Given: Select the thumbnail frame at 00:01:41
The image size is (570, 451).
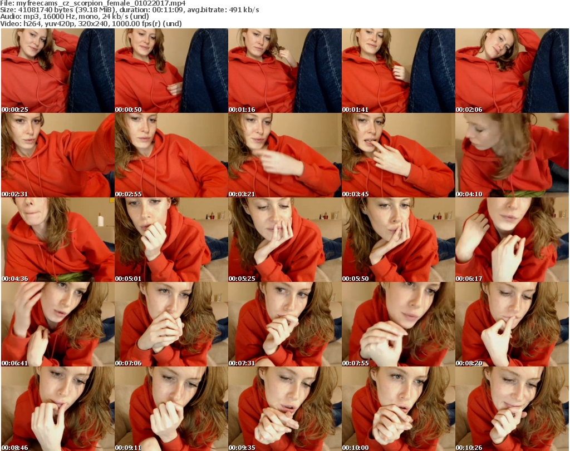Looking at the screenshot, I should click(x=399, y=71).
